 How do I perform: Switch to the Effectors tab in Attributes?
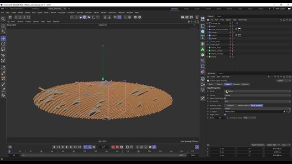(245, 84)
